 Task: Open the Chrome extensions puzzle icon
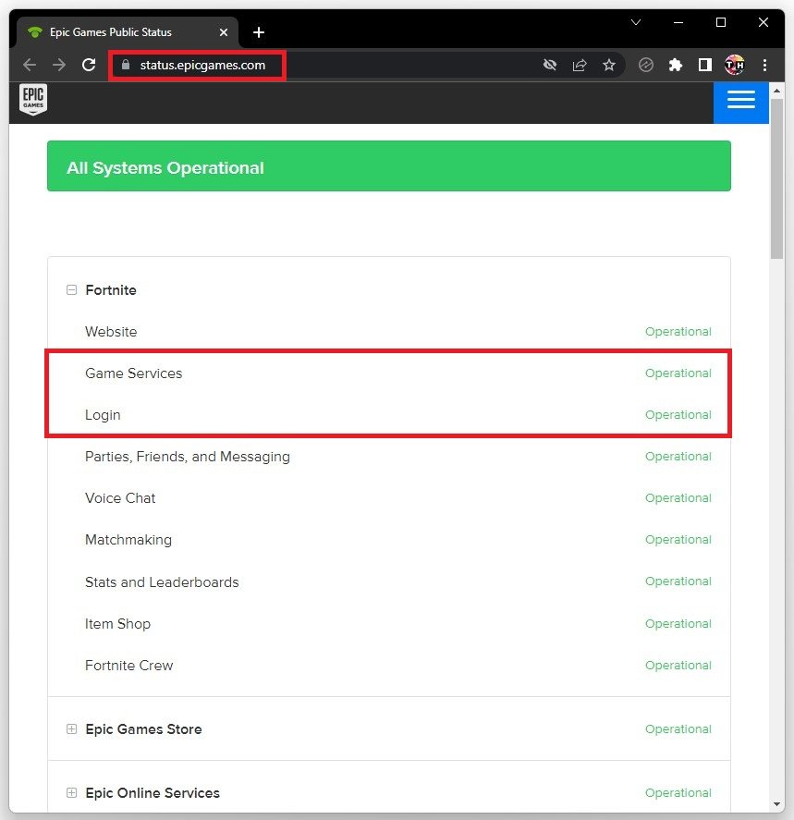coord(675,65)
